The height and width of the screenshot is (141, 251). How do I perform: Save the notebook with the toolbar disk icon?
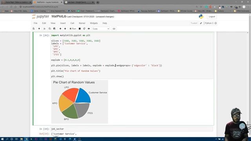point(33,29)
